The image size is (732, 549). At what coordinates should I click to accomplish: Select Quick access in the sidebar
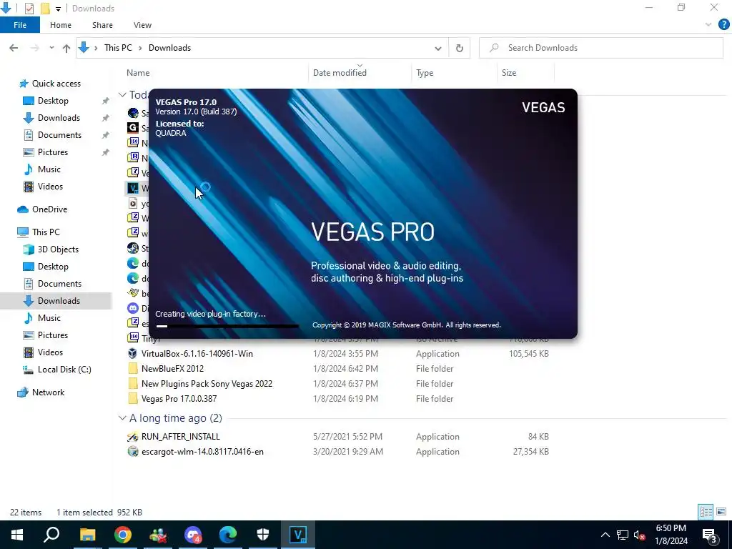tap(56, 84)
